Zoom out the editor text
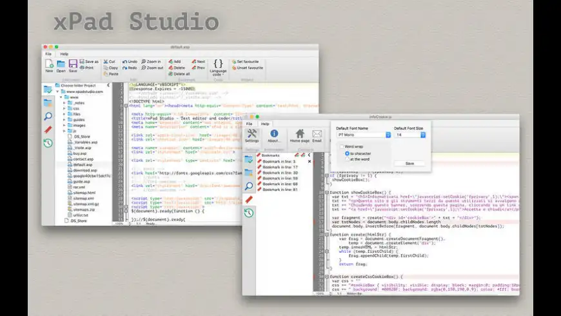Viewport: 561px width, 316px height. tap(152, 68)
